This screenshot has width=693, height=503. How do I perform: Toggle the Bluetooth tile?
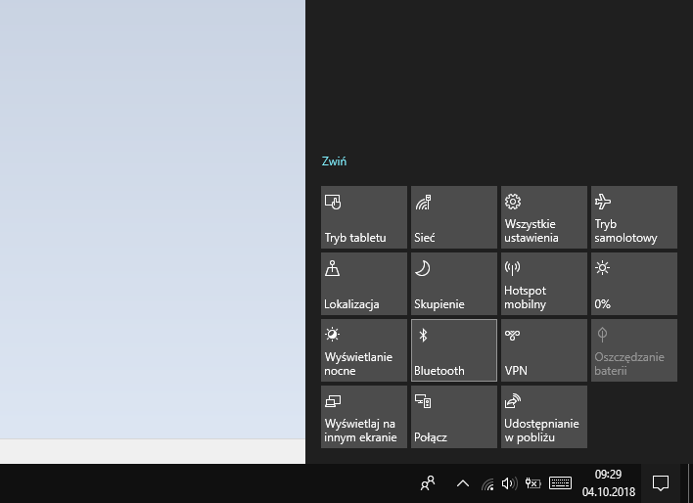click(x=453, y=350)
